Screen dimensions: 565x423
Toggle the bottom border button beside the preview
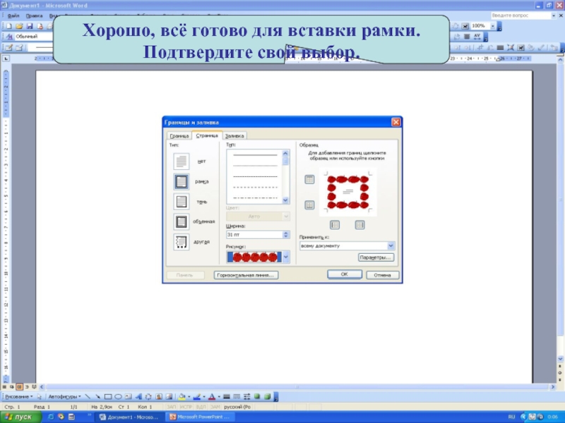click(x=309, y=205)
